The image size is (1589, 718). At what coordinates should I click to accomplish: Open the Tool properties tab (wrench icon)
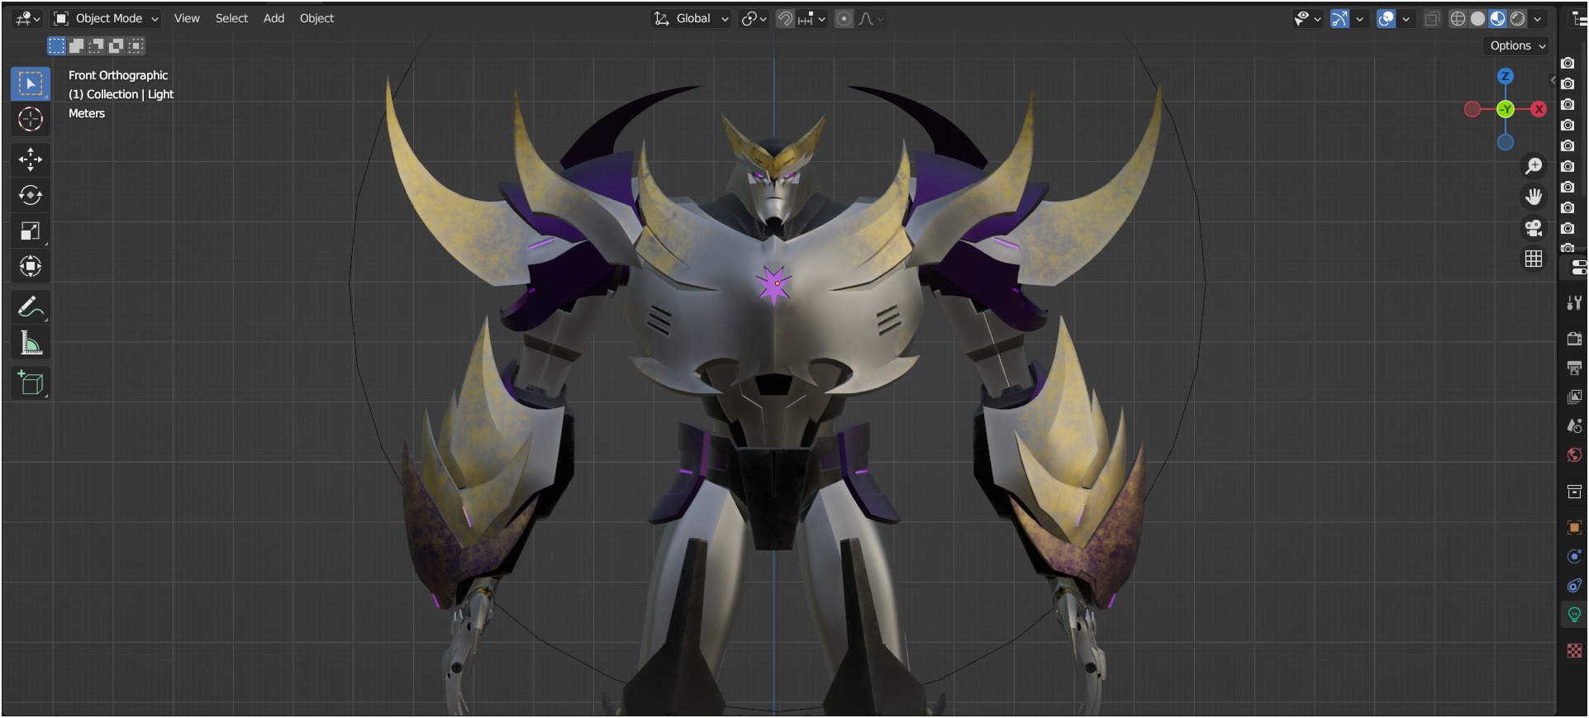point(1574,303)
